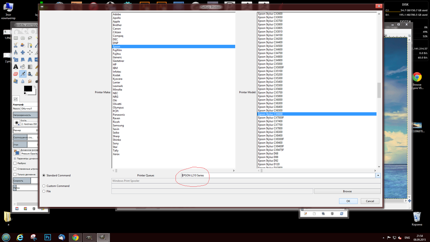
Task: Expand Параметры динамики section
Action: (15, 158)
